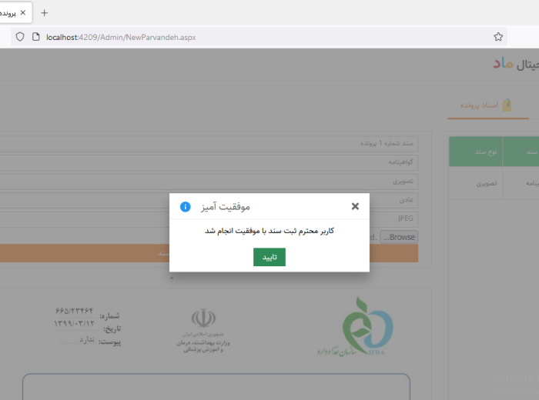Open the گواهینامه document type dropdown
The image size is (539, 400).
point(208,162)
